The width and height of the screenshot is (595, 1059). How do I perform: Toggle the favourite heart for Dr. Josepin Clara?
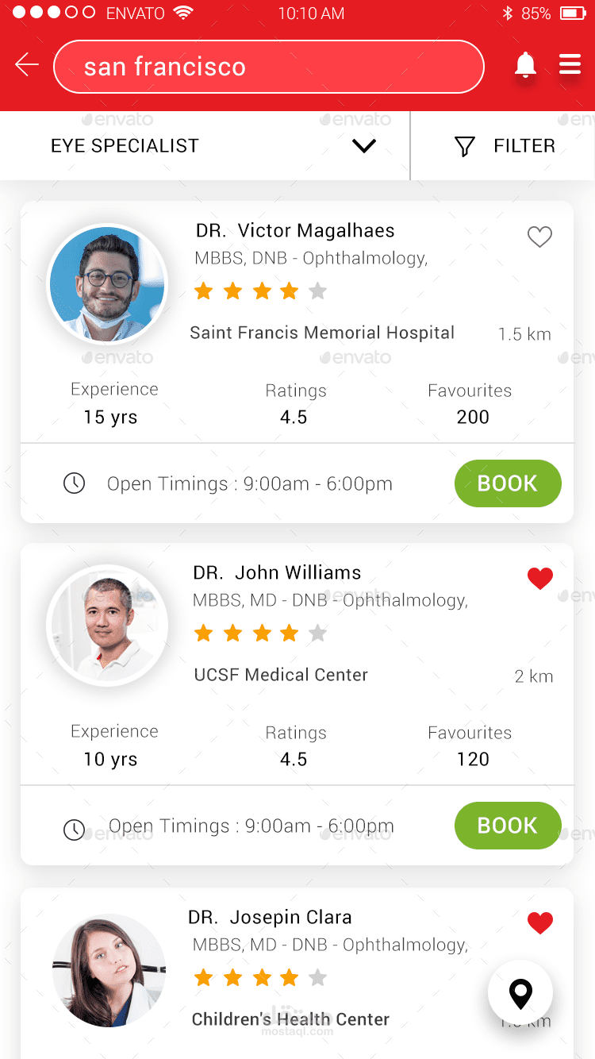(x=539, y=922)
